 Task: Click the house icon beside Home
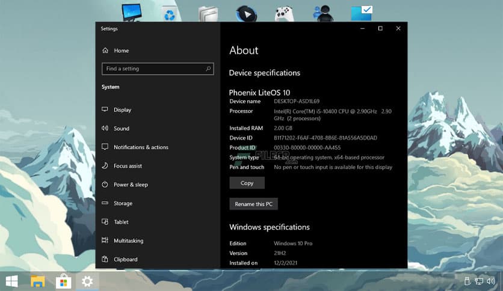[105, 51]
